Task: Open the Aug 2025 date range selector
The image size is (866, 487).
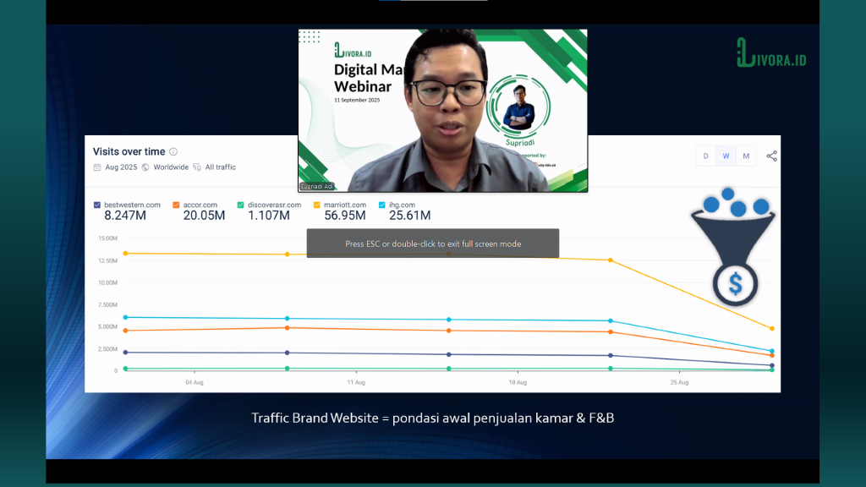Action: pyautogui.click(x=122, y=167)
